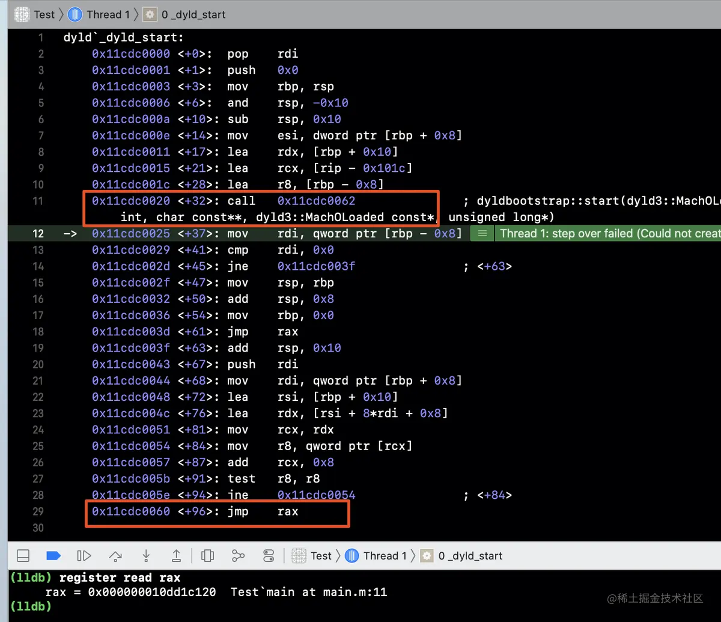Open Test in the debug bar breadcrumb
Viewport: 721px width, 622px height.
pyautogui.click(x=321, y=555)
